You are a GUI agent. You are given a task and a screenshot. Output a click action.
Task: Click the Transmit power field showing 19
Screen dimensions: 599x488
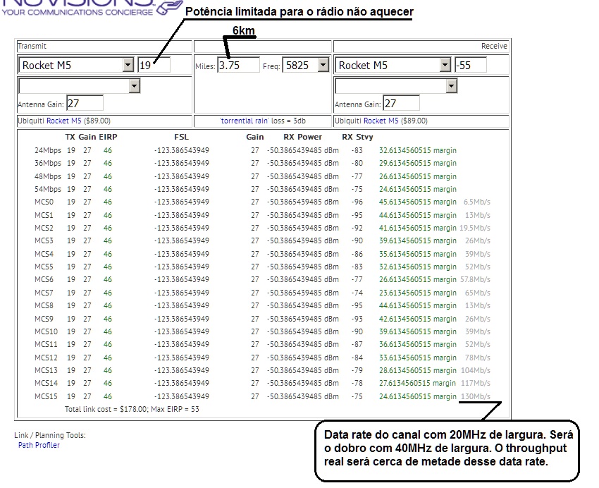point(154,65)
